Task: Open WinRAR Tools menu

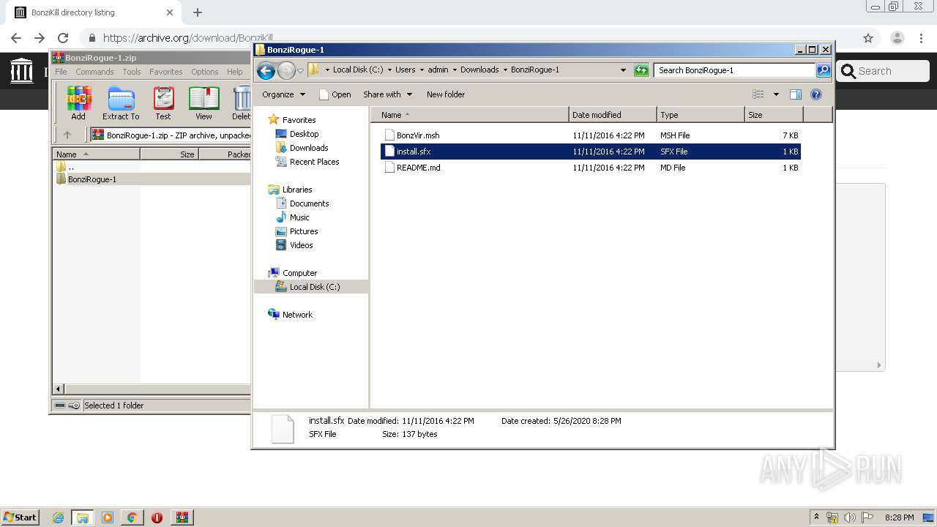Action: tap(132, 72)
